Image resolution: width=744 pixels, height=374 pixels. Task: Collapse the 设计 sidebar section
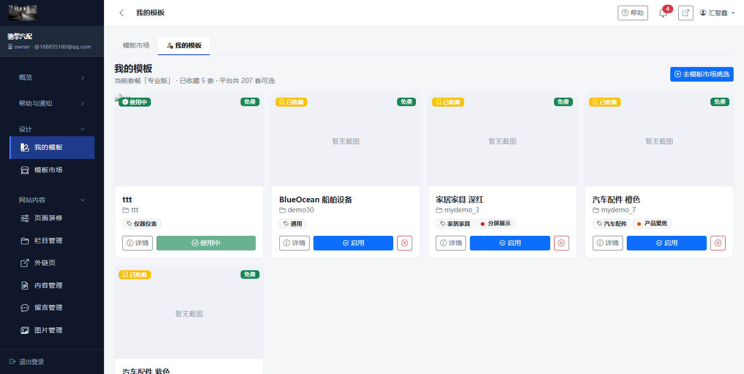click(x=52, y=129)
